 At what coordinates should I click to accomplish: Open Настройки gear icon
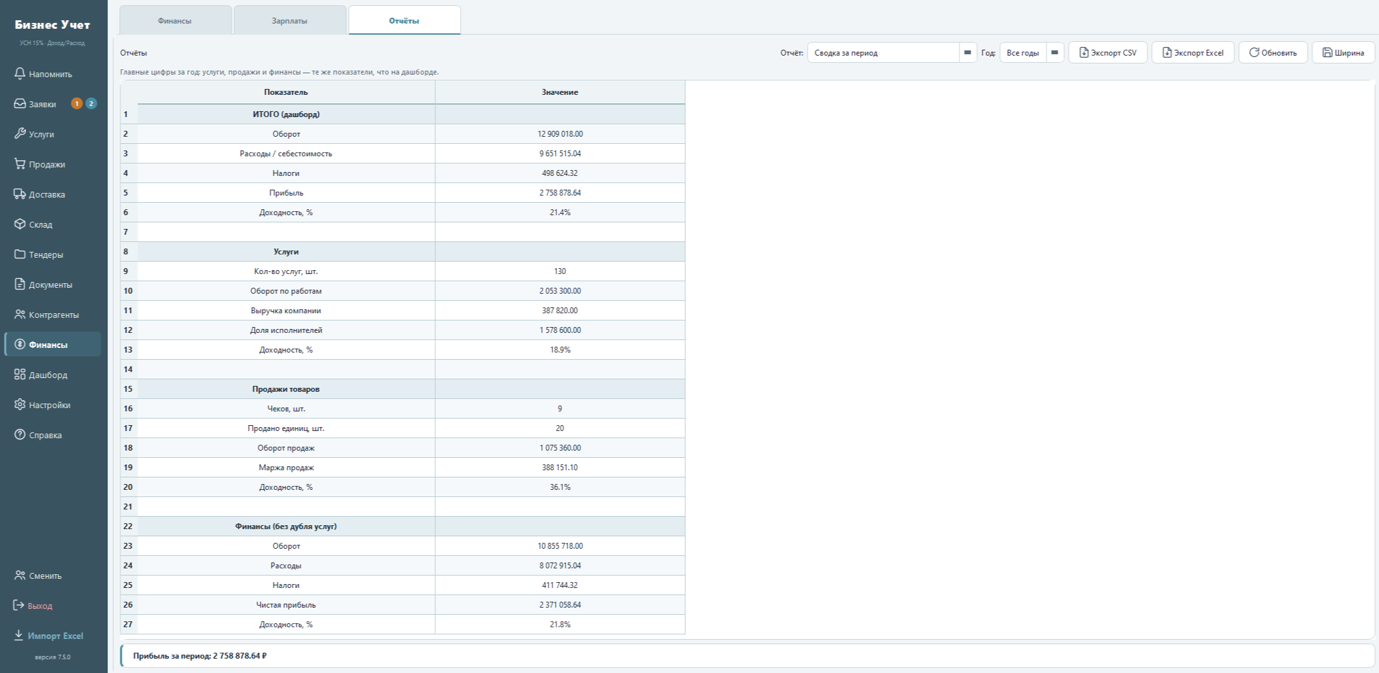[x=20, y=404]
